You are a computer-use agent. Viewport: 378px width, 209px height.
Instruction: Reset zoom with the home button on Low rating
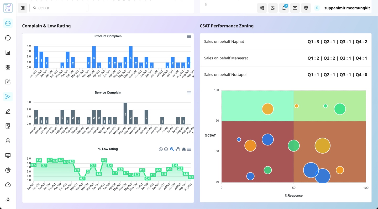[x=184, y=149]
